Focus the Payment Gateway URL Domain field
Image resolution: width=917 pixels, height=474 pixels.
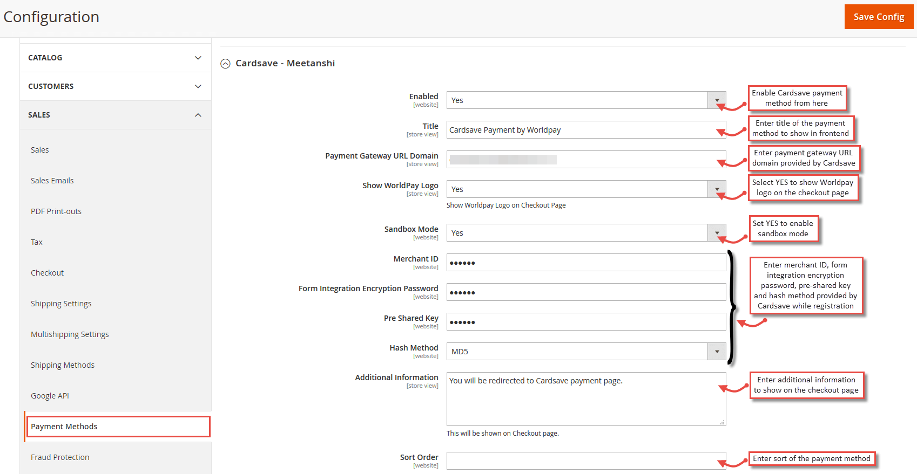point(586,160)
